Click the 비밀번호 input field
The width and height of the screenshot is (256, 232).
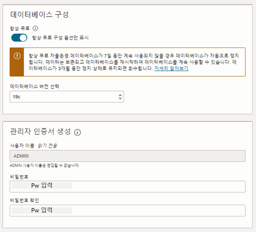click(x=127, y=187)
